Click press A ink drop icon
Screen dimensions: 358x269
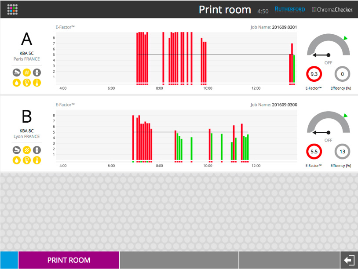(16, 83)
